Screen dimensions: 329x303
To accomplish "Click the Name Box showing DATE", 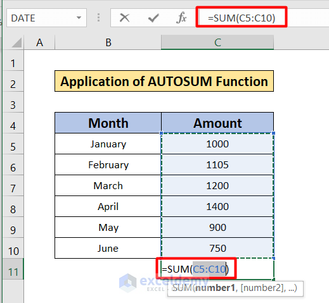I will tap(46, 18).
